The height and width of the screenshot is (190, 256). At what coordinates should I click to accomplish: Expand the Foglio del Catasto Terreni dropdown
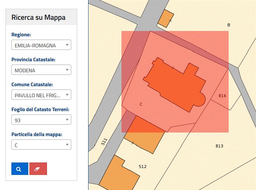pyautogui.click(x=41, y=120)
